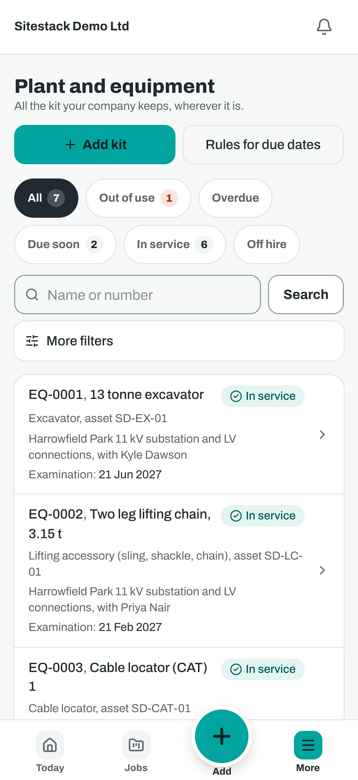The height and width of the screenshot is (780, 358).
Task: Click In service badge on EQ-0003
Action: [262, 669]
